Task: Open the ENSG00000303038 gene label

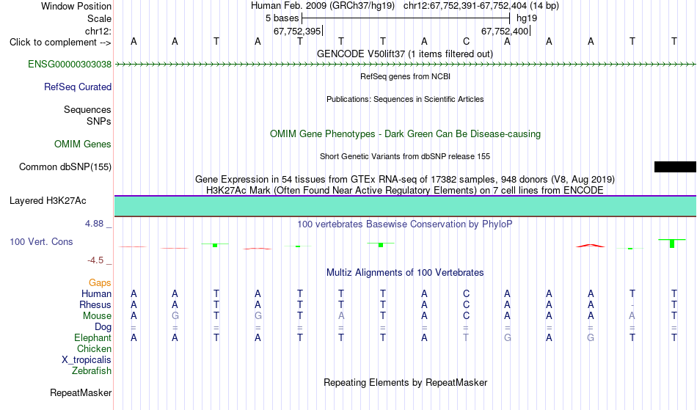Action: coord(70,64)
